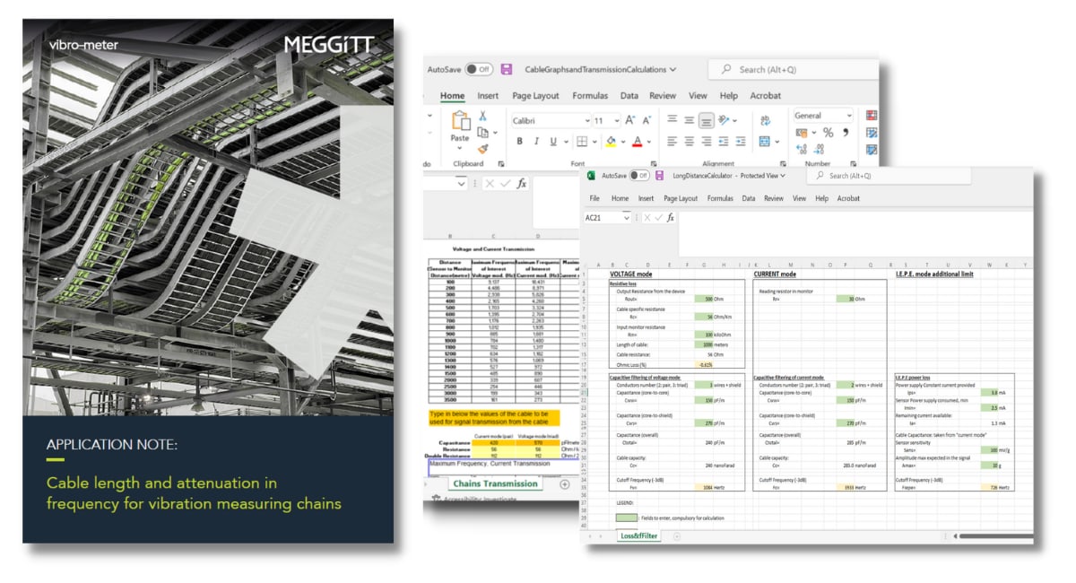Image resolution: width=1076 pixels, height=583 pixels.
Task: Open Name Box dropdown showing AC21
Action: pos(627,217)
